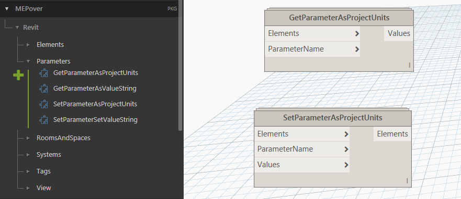Expand the Tags category arrow
The height and width of the screenshot is (199, 461).
point(28,171)
